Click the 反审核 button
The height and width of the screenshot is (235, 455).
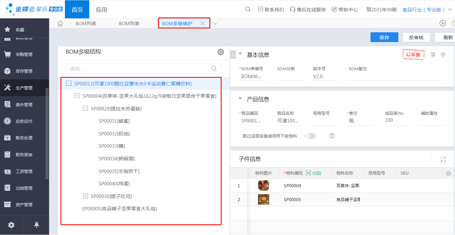[417, 37]
